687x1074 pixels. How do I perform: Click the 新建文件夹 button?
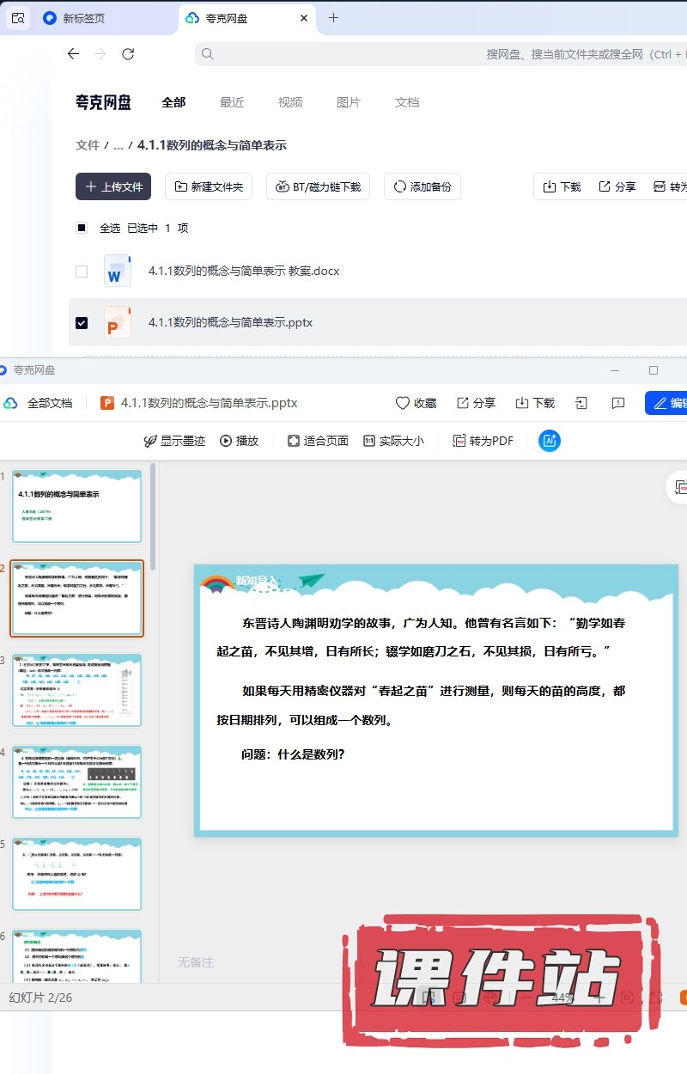tap(209, 186)
